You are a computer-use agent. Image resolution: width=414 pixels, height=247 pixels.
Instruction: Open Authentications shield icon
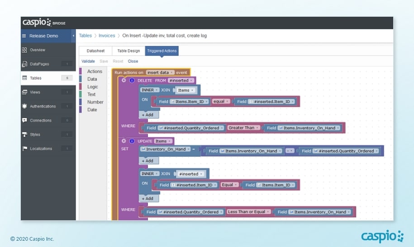24,106
